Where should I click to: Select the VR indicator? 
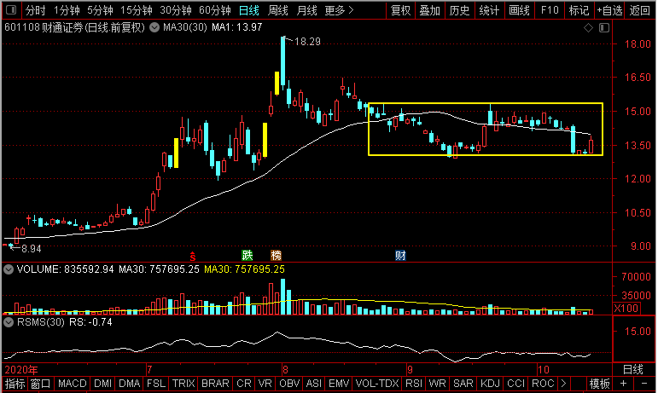pyautogui.click(x=265, y=384)
